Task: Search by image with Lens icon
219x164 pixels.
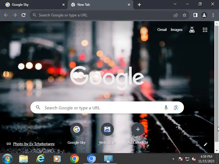Action: (x=176, y=107)
